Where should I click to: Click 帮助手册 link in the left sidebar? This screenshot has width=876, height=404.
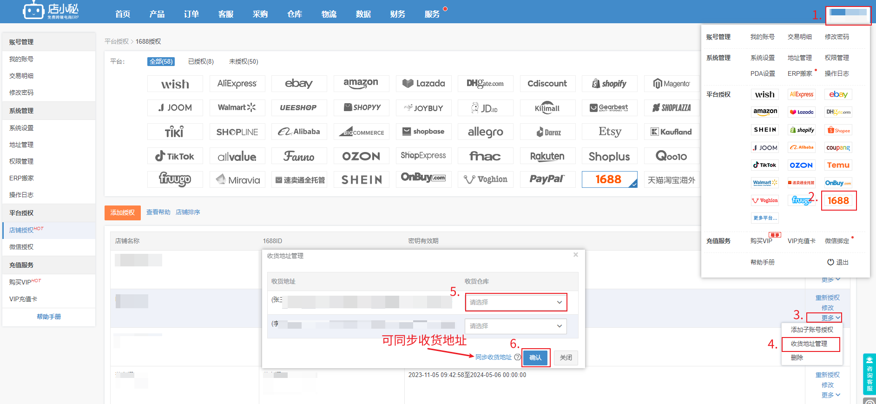[x=49, y=317]
